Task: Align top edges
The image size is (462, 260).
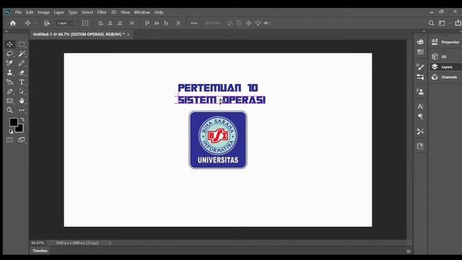Action: [147, 23]
